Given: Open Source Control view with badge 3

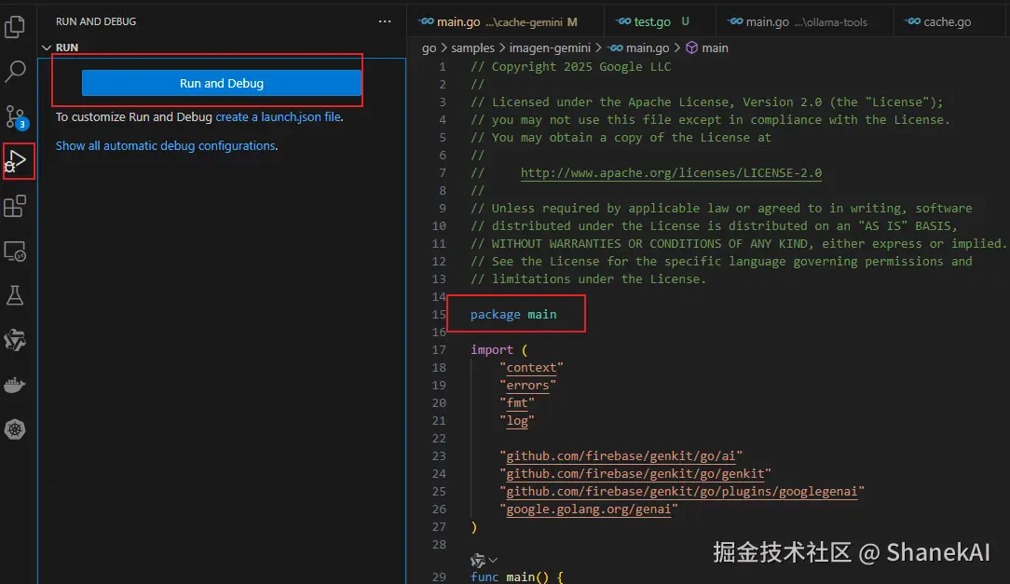Looking at the screenshot, I should tap(16, 116).
